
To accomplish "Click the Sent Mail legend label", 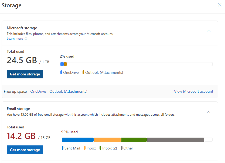I will (72, 148).
